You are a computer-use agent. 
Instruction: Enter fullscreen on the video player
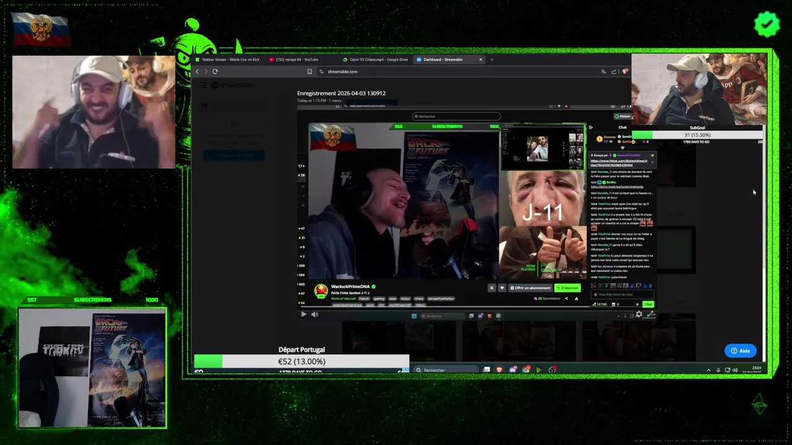click(650, 314)
